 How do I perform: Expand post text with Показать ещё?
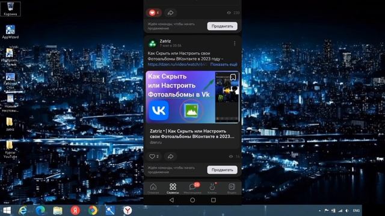224,64
